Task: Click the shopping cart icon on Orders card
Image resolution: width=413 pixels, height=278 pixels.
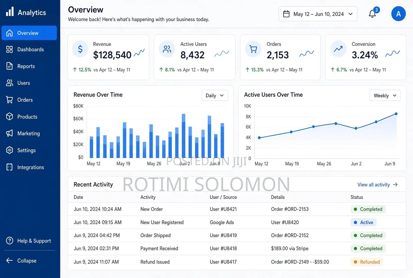Action: [253, 49]
